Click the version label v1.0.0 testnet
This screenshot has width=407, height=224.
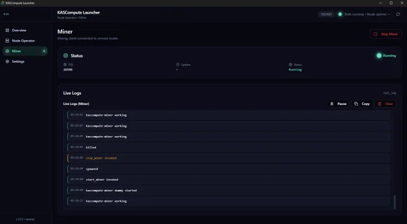[x=25, y=219]
